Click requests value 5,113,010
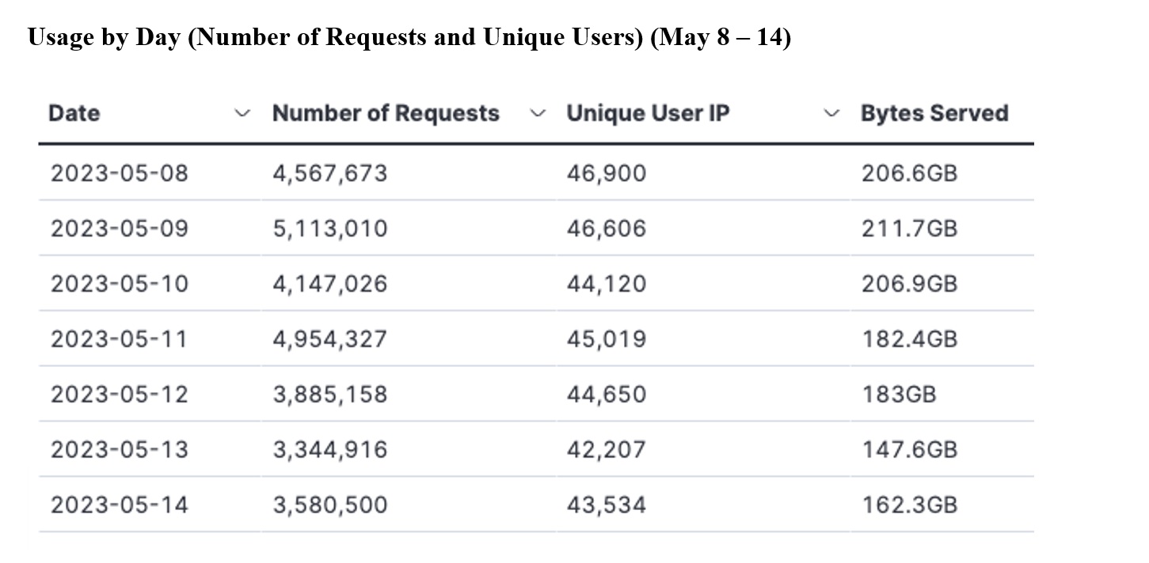Screen dimensions: 1149x563 pyautogui.click(x=330, y=229)
